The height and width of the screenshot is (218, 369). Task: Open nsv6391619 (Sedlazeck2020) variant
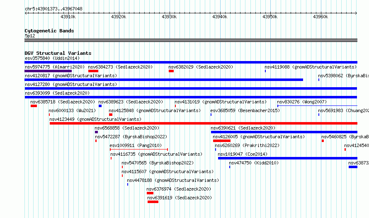(x=180, y=198)
